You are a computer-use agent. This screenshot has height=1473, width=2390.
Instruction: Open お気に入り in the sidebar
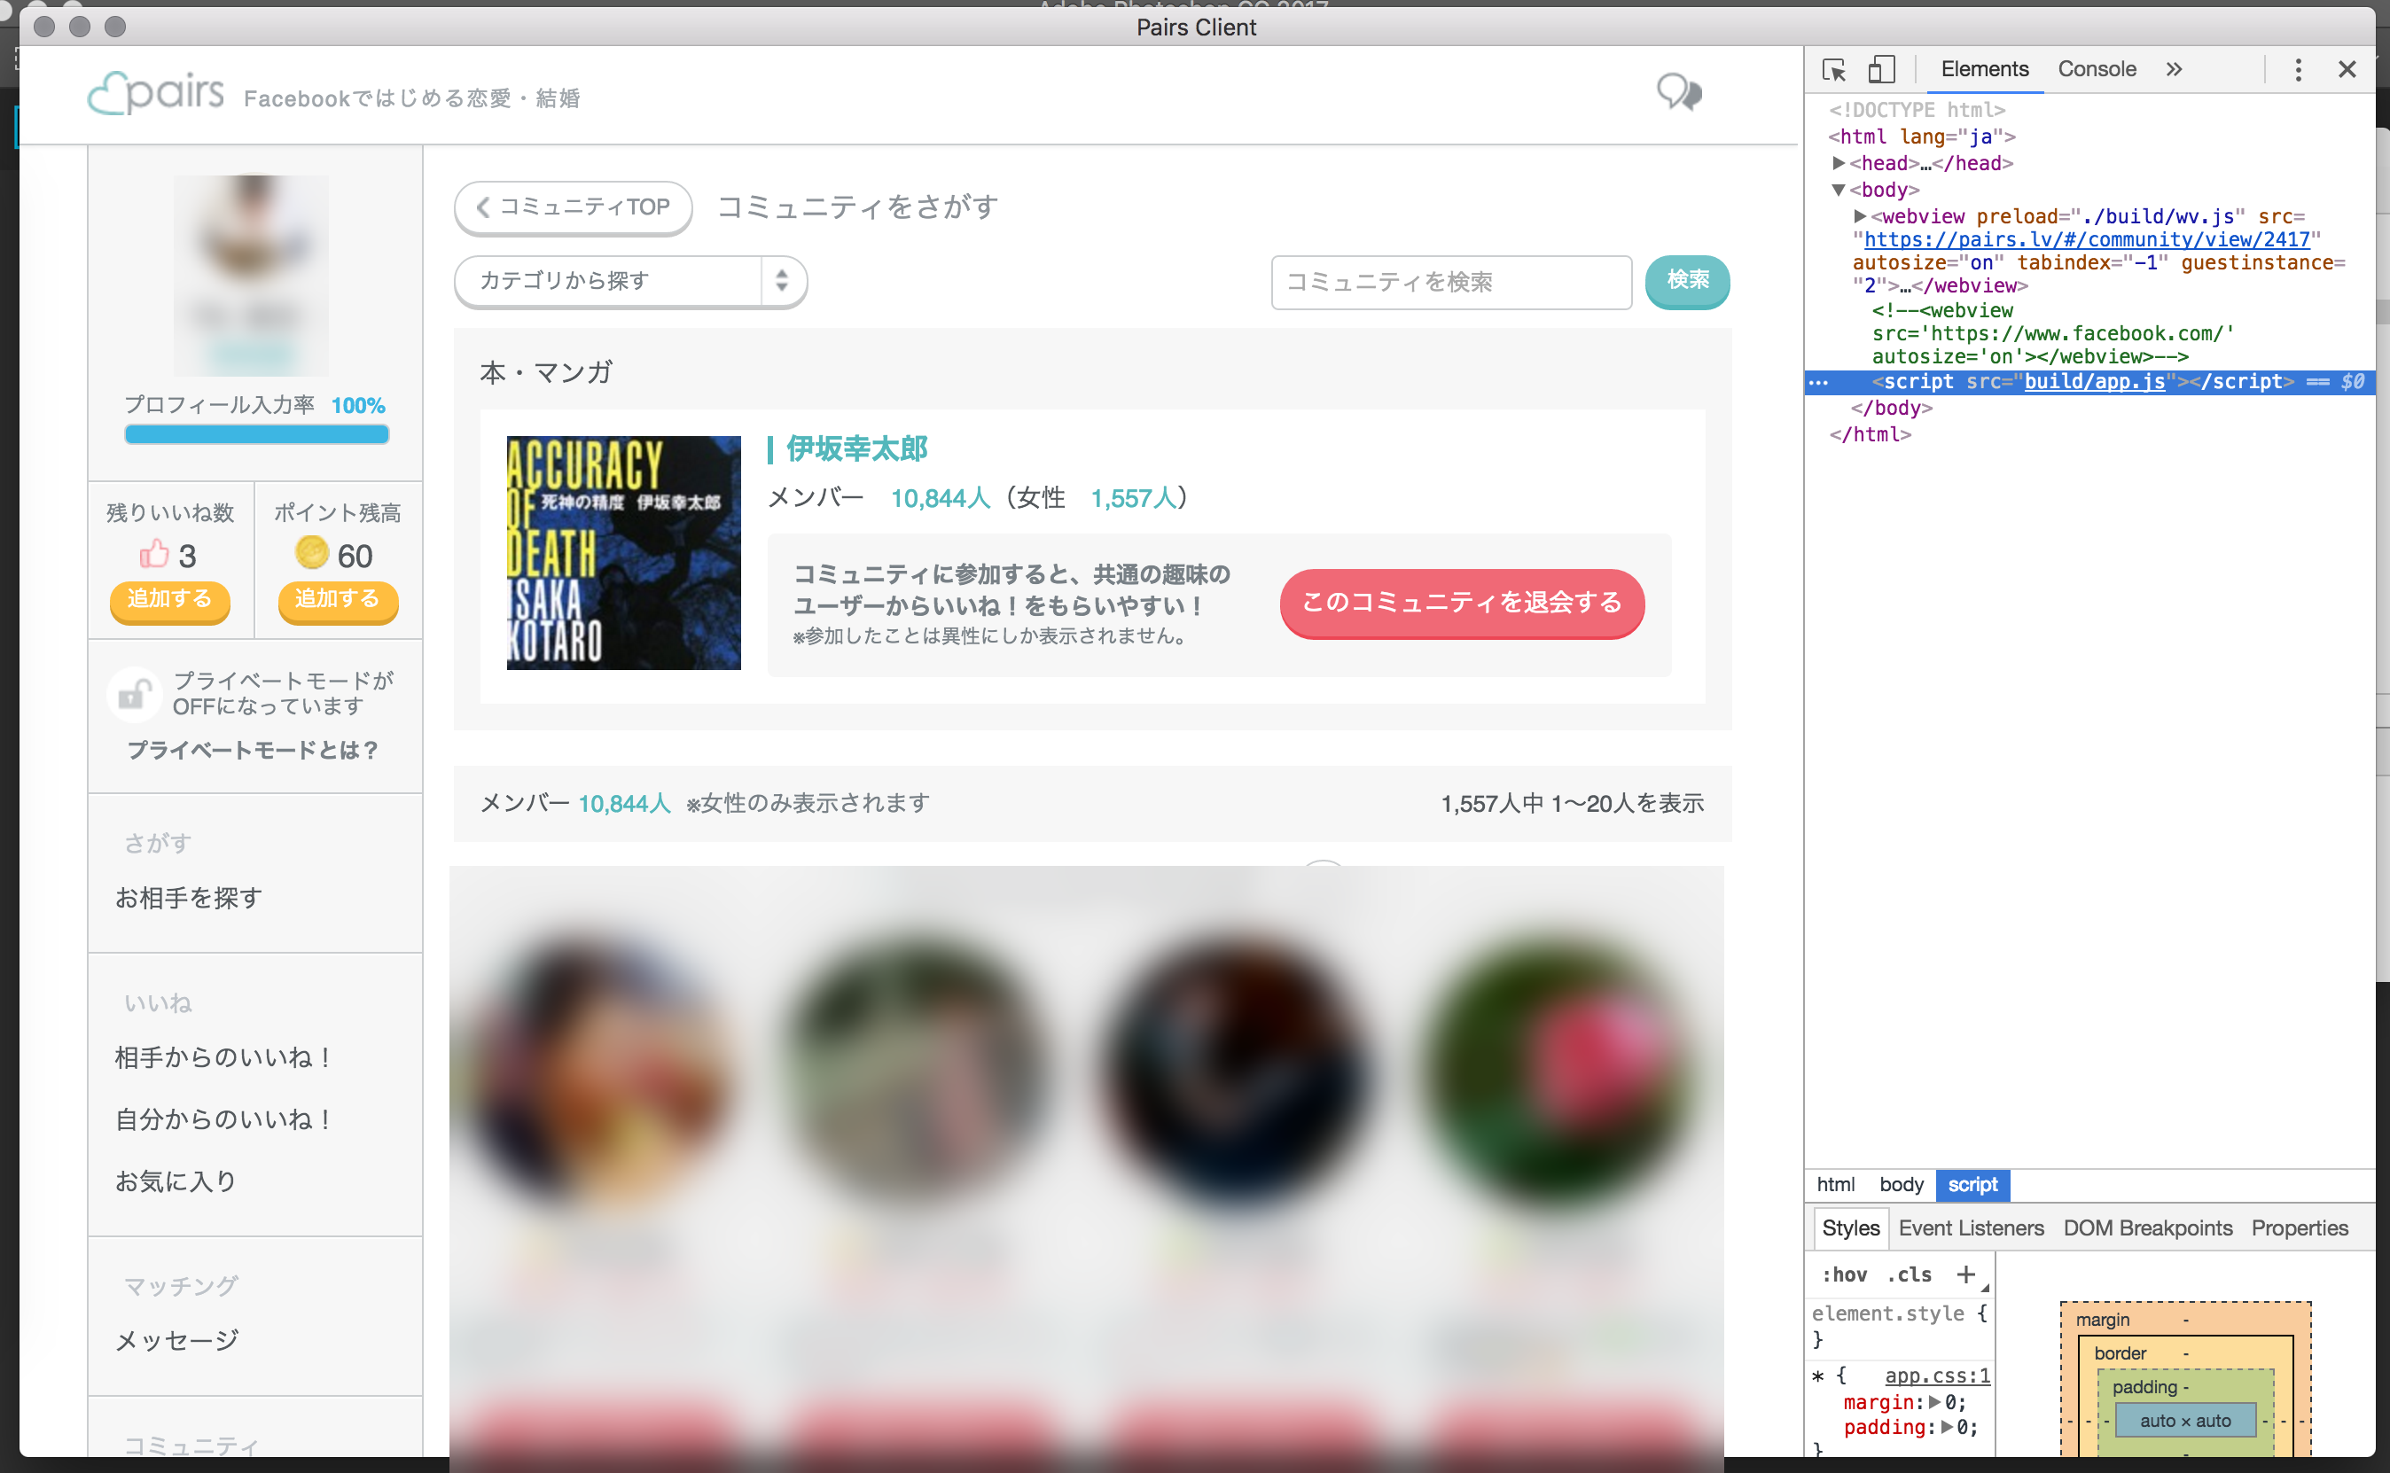[176, 1181]
